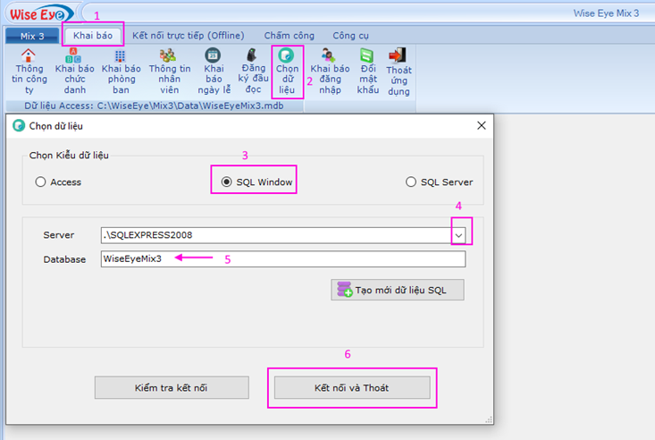Open Khai báo phòng ban
The height and width of the screenshot is (440, 655).
pos(121,55)
